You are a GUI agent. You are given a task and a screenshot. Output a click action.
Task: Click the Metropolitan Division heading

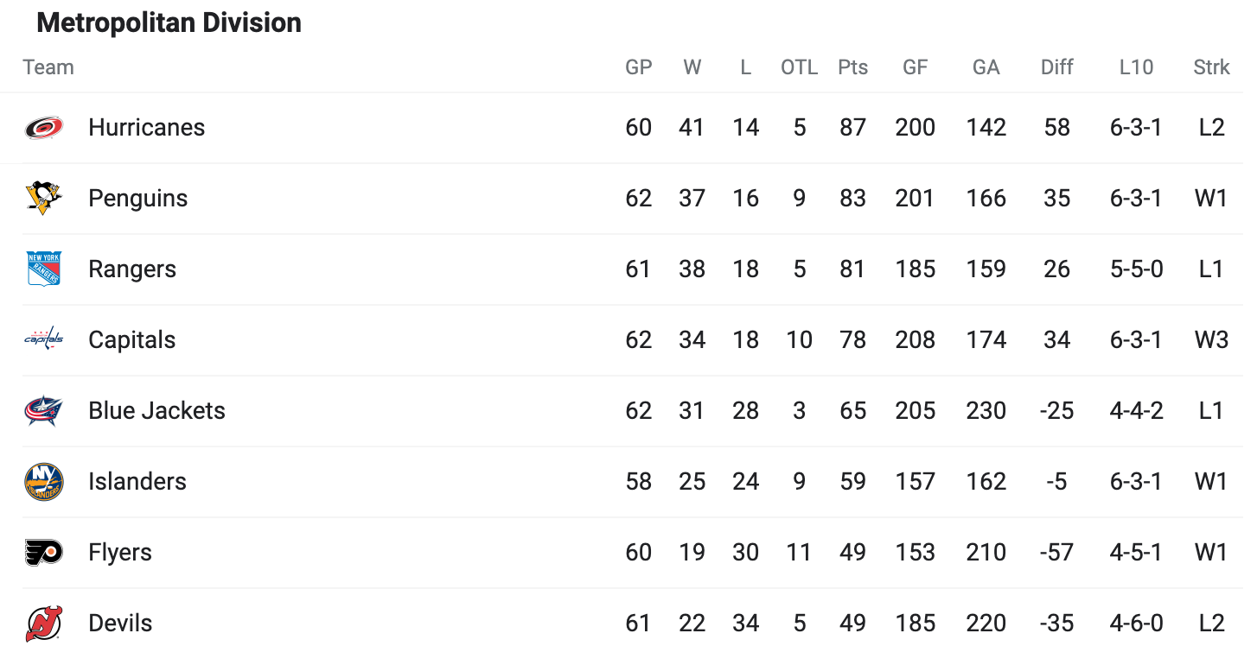pos(169,23)
